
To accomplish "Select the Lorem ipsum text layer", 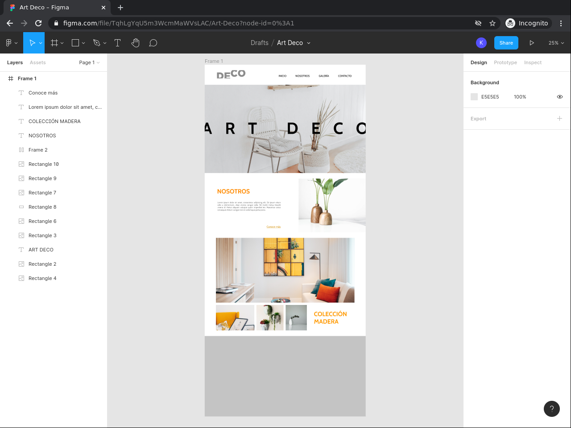I will click(x=54, y=107).
